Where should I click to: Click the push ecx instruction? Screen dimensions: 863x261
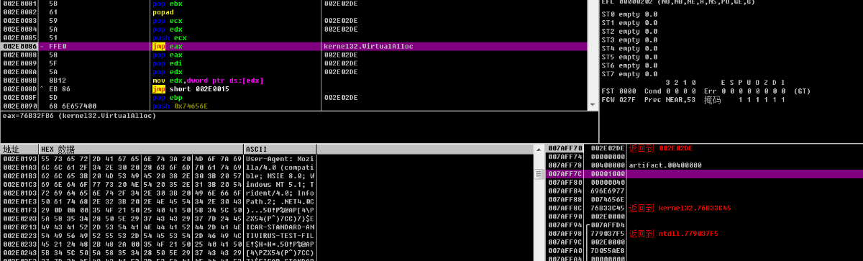(x=170, y=37)
